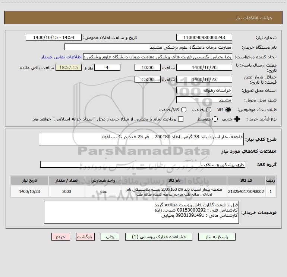287x277 pixels.
Task: Click the تاریخ نیاز column header
Action: [x=29, y=180]
